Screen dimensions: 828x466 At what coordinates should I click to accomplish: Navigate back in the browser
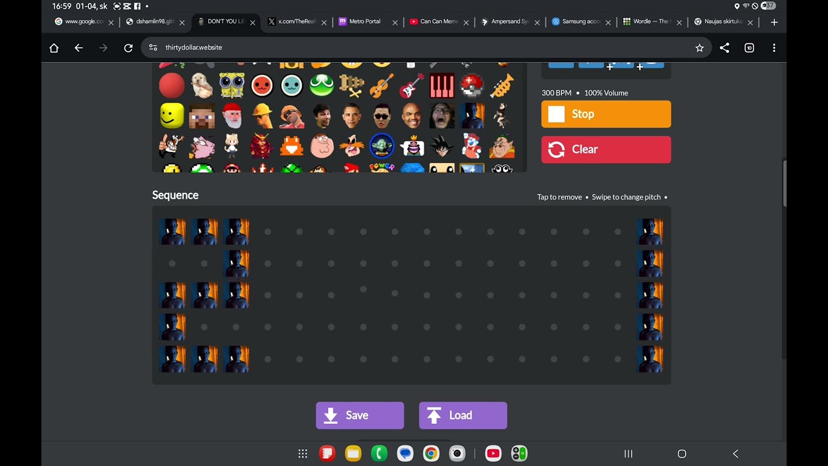pos(78,48)
